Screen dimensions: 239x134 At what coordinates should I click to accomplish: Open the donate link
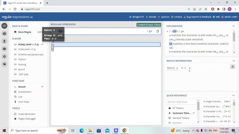pyautogui.click(x=151, y=17)
